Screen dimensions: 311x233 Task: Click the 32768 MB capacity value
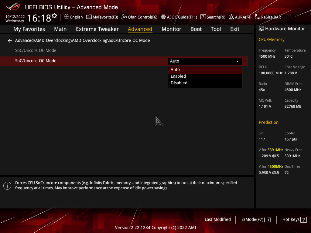293,106
